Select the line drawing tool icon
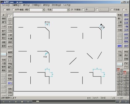130x104 pixels. [x=10, y=16]
